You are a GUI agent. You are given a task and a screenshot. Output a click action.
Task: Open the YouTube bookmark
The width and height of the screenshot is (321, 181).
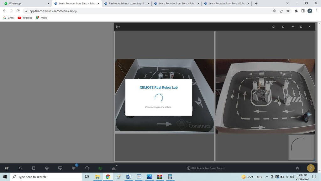pos(25,18)
